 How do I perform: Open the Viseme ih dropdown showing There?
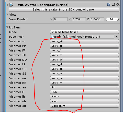[84, 97]
